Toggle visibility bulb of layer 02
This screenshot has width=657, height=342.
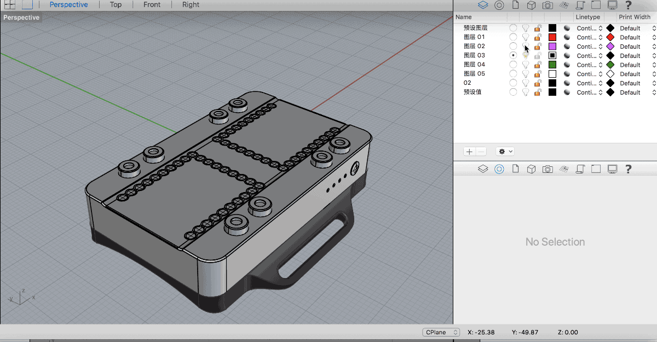(x=526, y=83)
